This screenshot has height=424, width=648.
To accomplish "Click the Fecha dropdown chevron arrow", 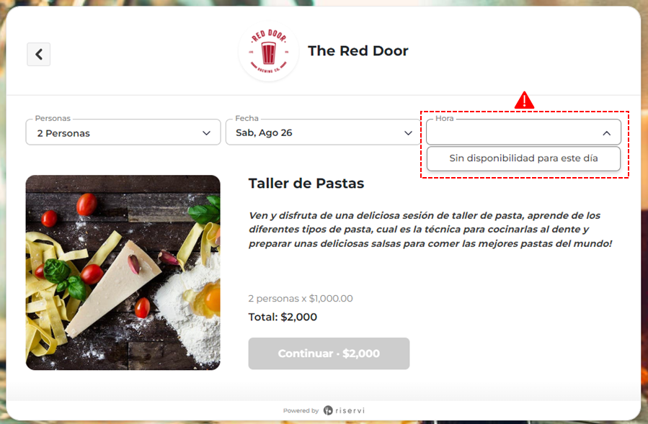I will (408, 133).
